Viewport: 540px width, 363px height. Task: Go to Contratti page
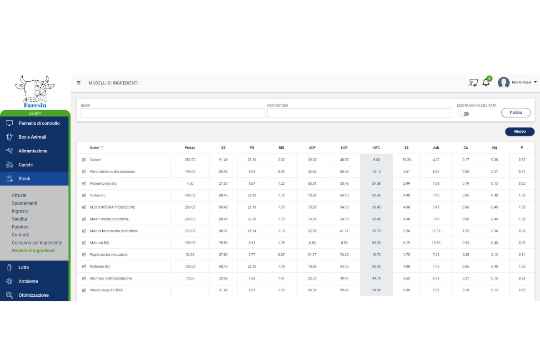coord(20,235)
